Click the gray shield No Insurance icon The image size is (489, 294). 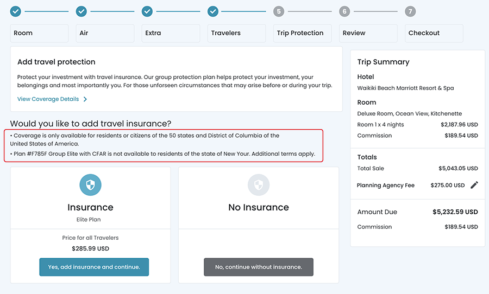tap(259, 185)
